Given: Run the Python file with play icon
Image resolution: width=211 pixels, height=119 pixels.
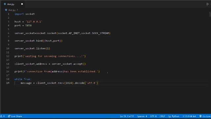Looking at the screenshot, I should point(207,4).
